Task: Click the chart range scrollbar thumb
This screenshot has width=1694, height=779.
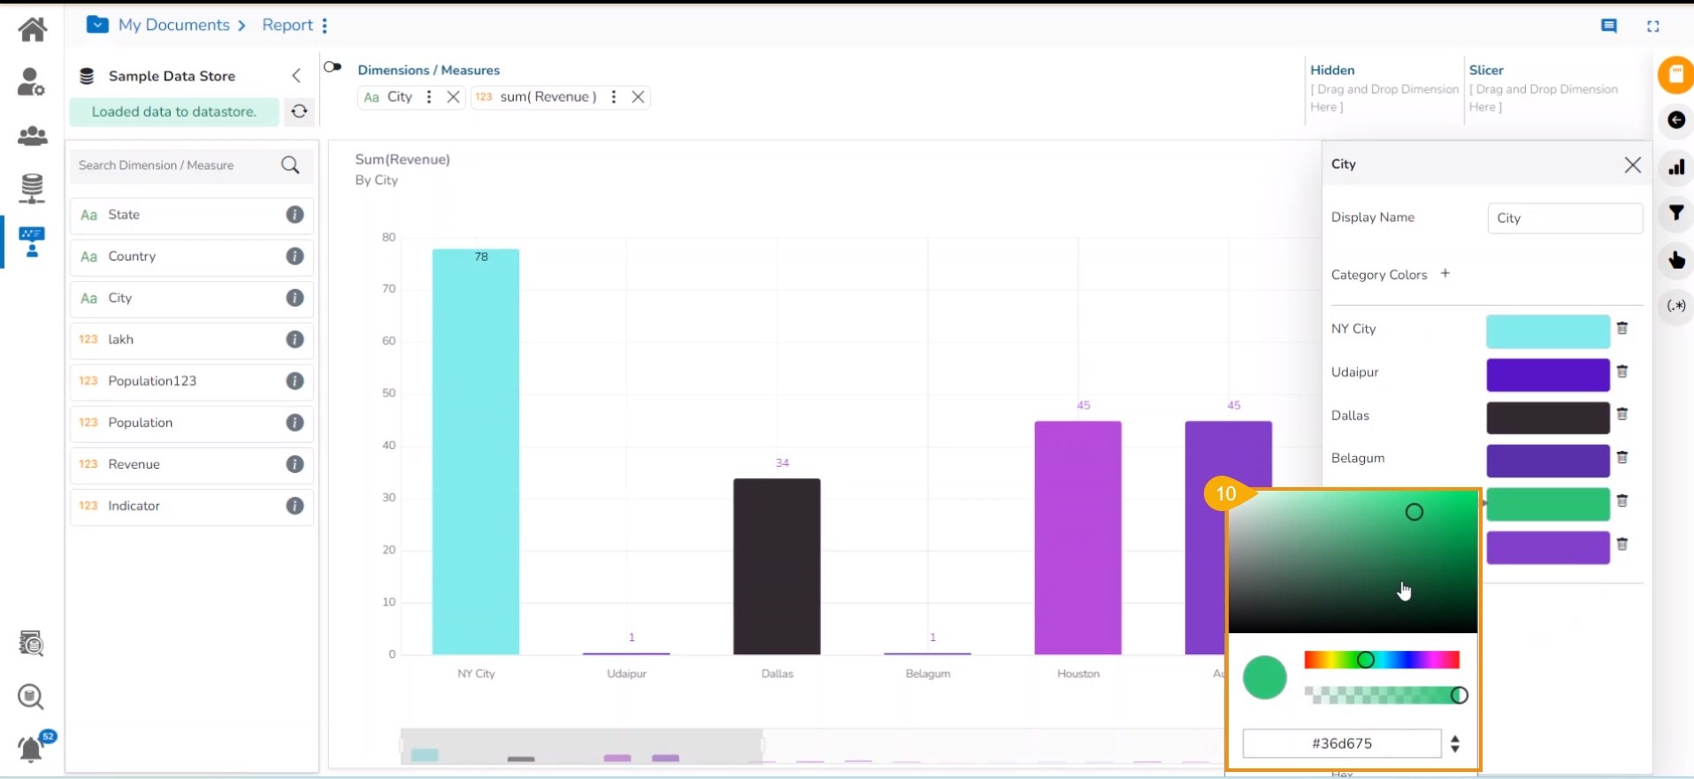Action: pos(582,746)
